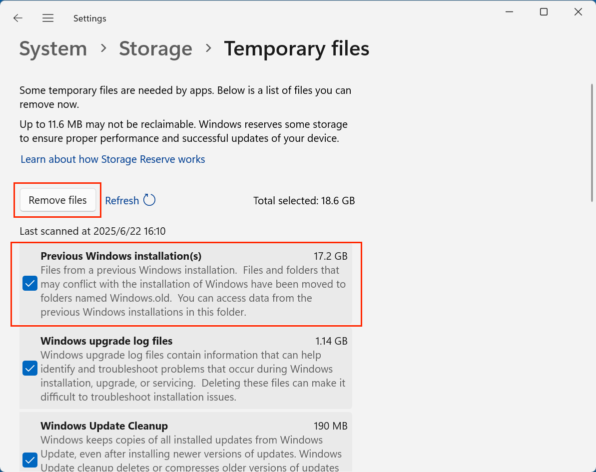Click the Remove files button

pyautogui.click(x=58, y=200)
